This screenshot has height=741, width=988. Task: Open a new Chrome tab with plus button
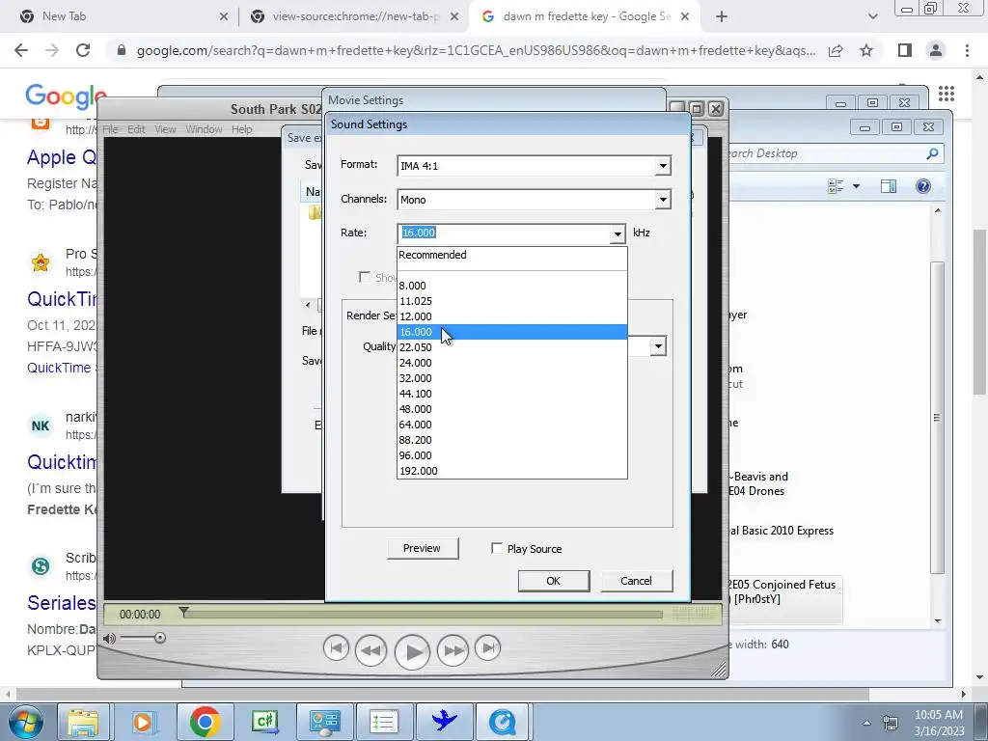(722, 17)
